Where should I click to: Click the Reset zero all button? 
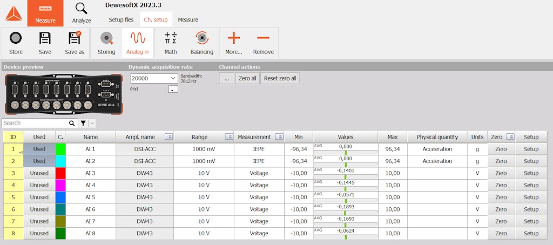tap(280, 78)
